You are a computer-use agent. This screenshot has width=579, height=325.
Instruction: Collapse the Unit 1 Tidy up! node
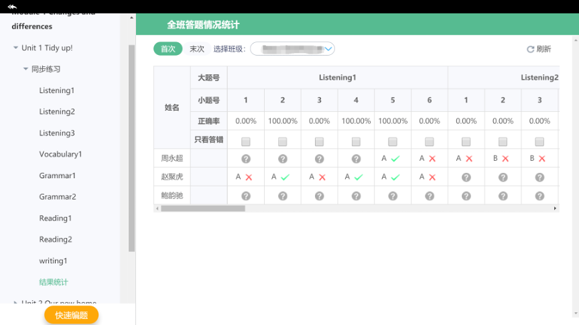coord(15,48)
